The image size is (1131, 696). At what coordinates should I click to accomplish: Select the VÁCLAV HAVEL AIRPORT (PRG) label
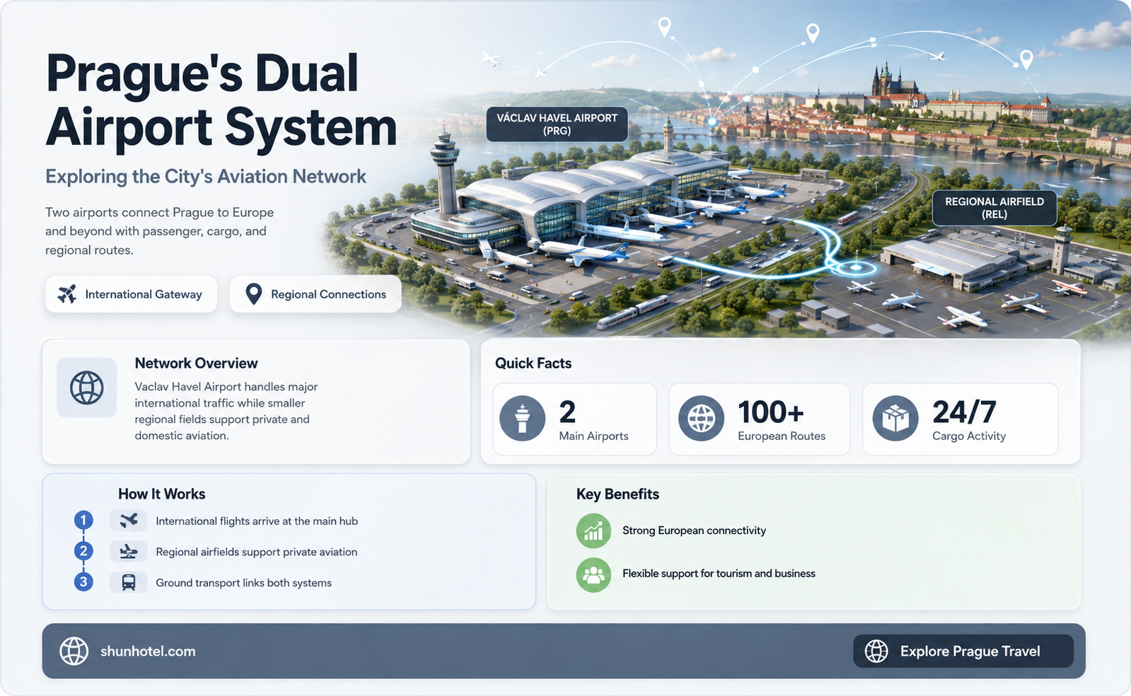tap(557, 124)
